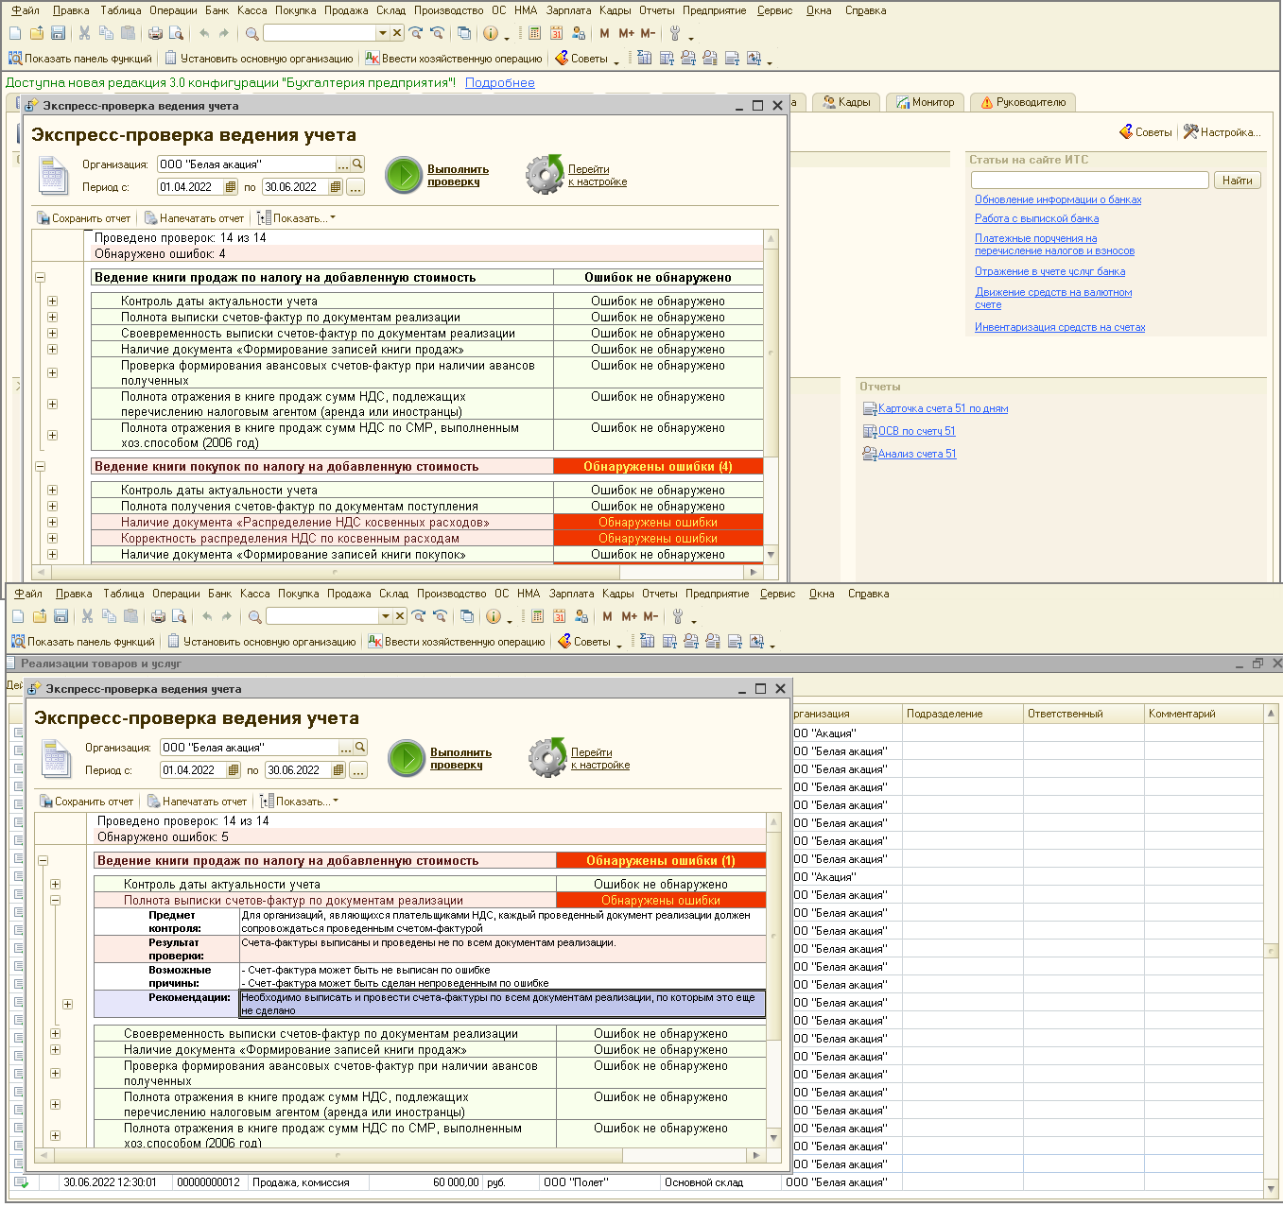Image resolution: width=1283 pixels, height=1207 pixels.
Task: Open Отчеты menu in lower window menu bar
Action: tap(660, 594)
